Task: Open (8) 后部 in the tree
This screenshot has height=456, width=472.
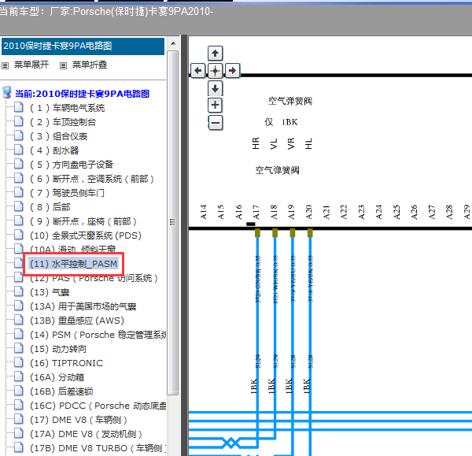Action: 50,207
